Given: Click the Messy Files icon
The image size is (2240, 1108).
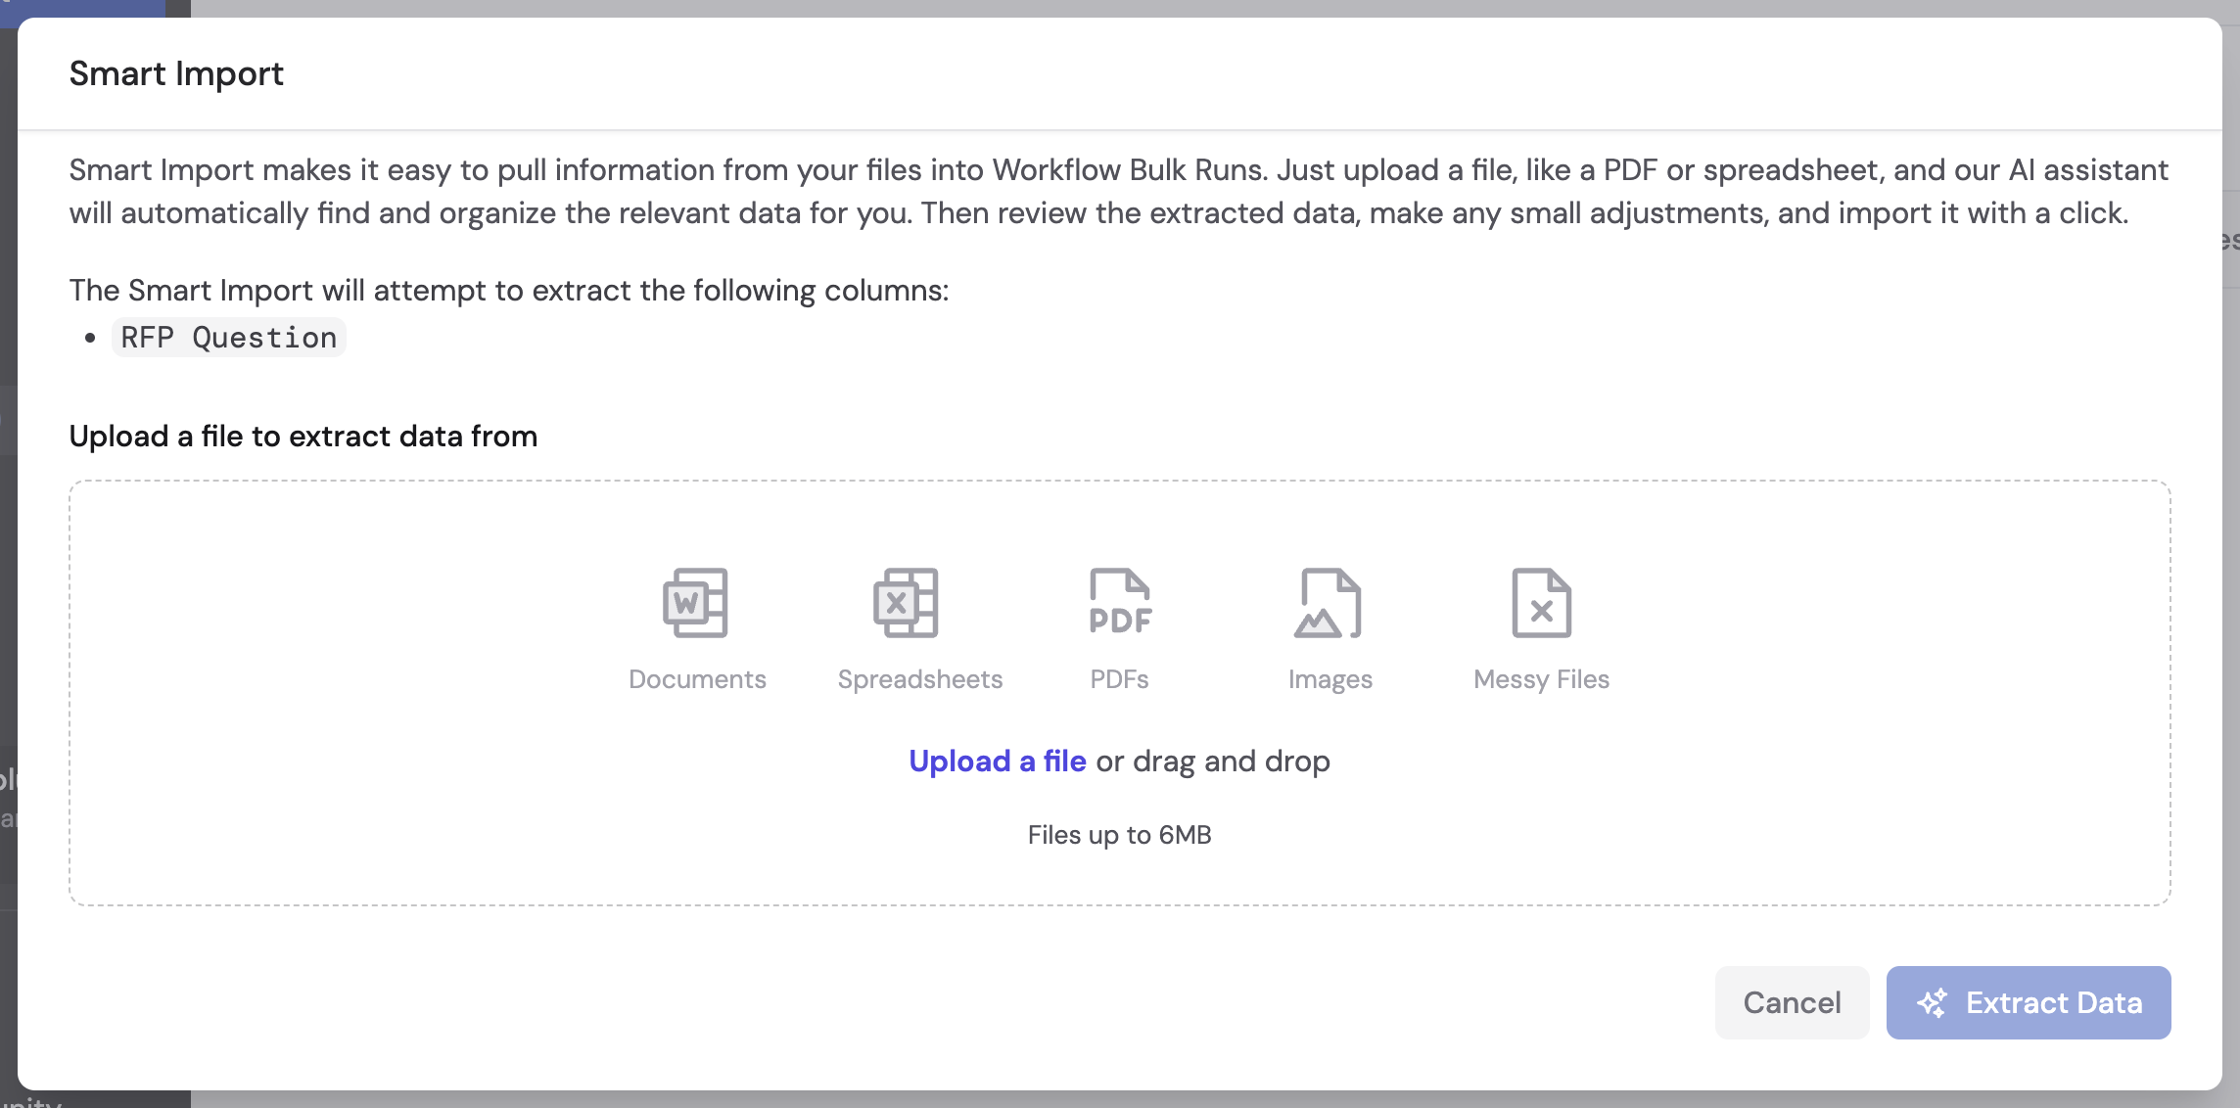Looking at the screenshot, I should pos(1542,603).
